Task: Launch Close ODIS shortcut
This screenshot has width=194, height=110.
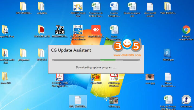Action: (96, 77)
